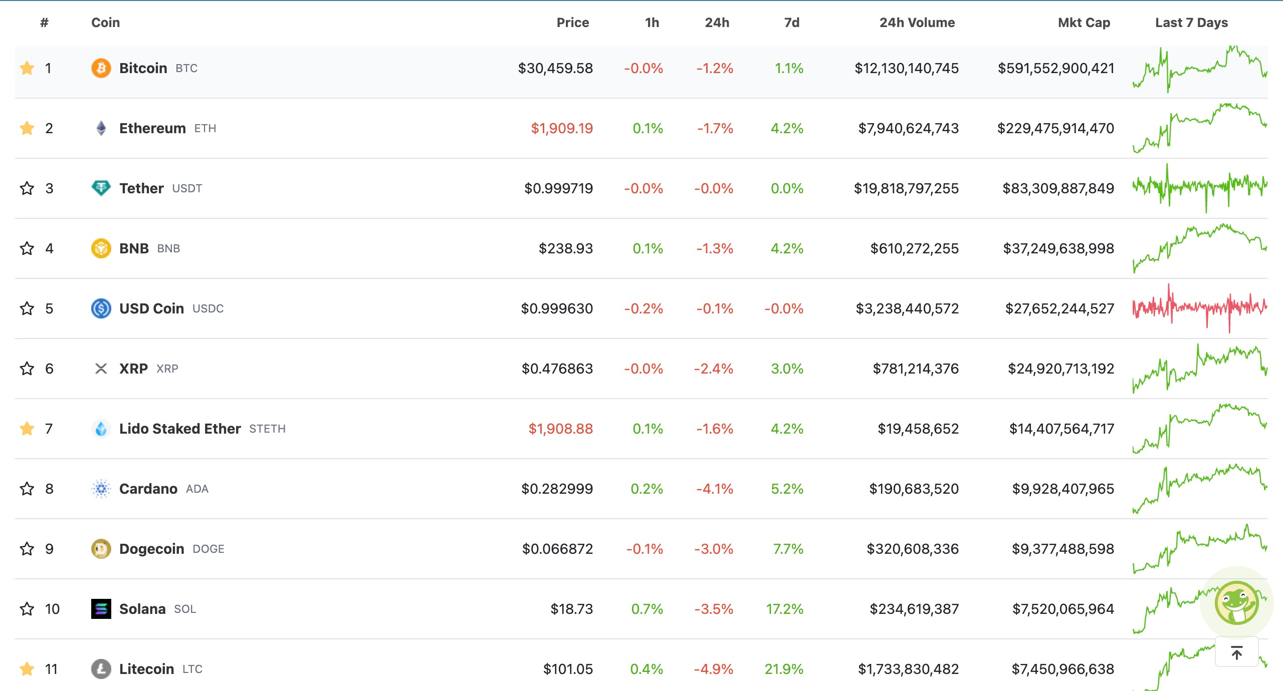The height and width of the screenshot is (691, 1283).
Task: Favorite Solana with its star
Action: 27,609
